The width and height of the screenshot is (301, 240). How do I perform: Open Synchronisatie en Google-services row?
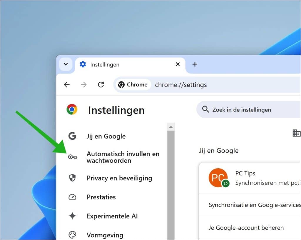click(250, 205)
